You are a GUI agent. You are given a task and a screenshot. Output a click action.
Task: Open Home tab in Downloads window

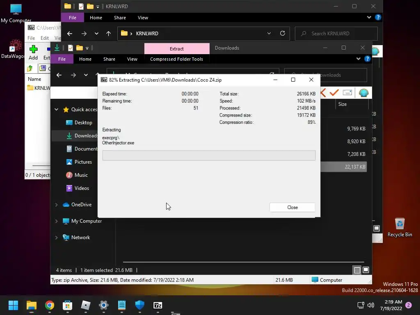pos(85,59)
